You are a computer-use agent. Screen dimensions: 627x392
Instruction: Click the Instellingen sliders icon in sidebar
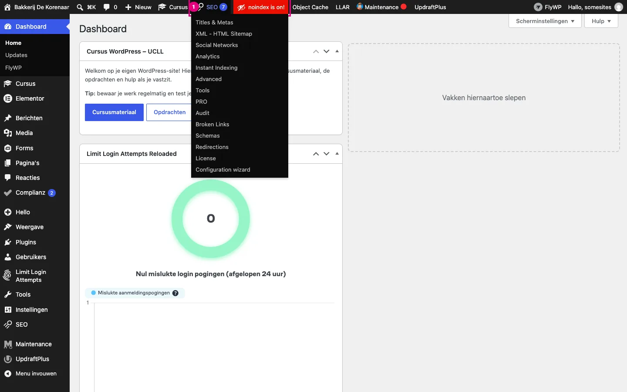point(8,310)
